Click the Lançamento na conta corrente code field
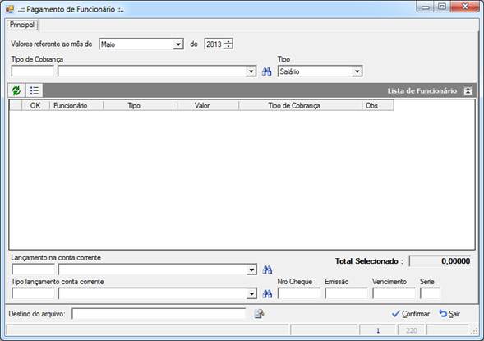Image resolution: width=484 pixels, height=341 pixels. (x=33, y=270)
